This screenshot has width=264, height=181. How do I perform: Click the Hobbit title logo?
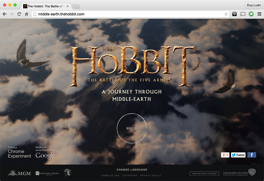click(132, 66)
